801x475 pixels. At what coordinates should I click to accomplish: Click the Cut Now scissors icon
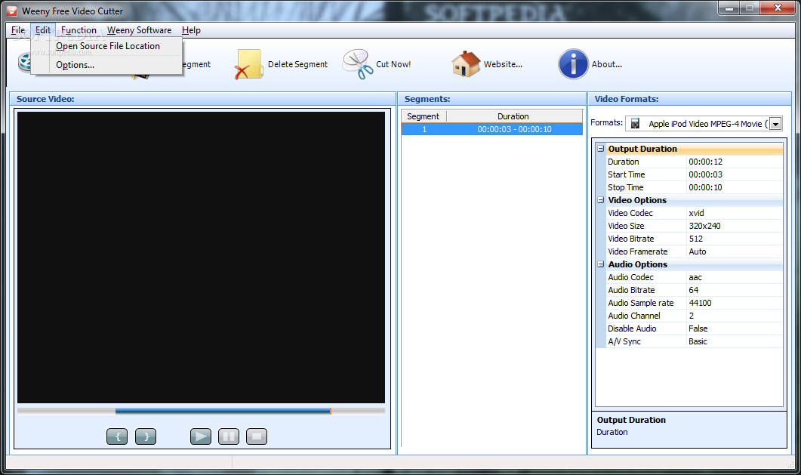point(358,64)
